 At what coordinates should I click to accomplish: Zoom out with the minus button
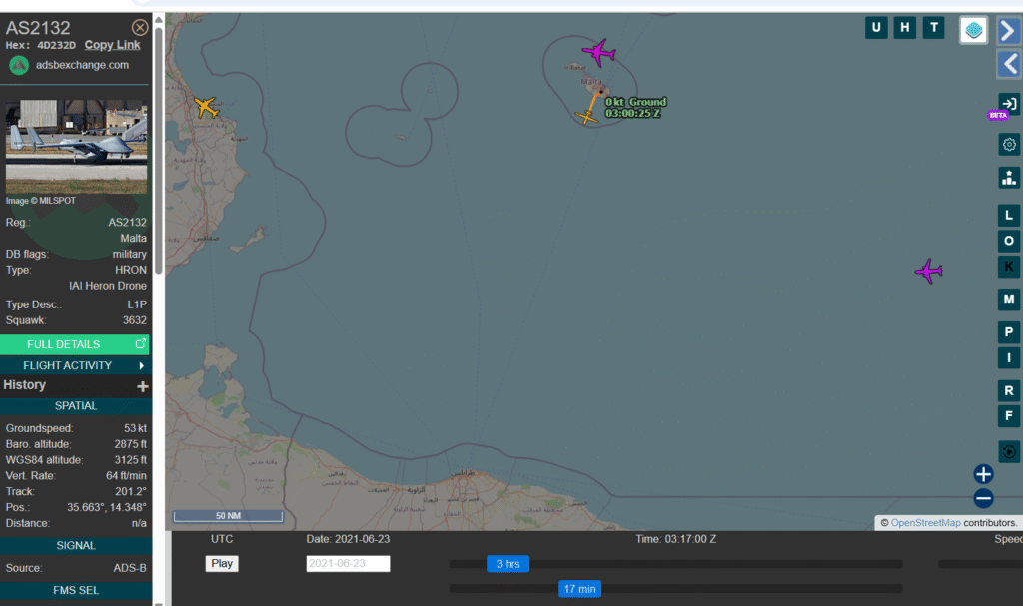tap(983, 498)
